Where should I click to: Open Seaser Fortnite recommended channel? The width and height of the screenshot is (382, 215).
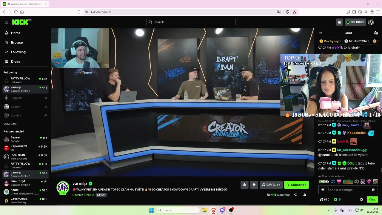pos(25,139)
